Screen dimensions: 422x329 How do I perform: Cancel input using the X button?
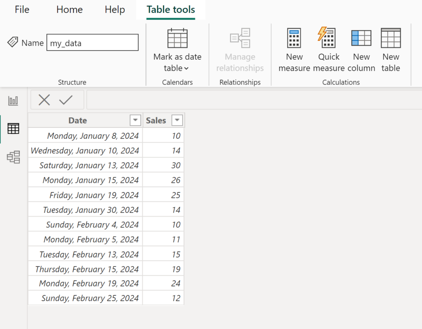(44, 99)
